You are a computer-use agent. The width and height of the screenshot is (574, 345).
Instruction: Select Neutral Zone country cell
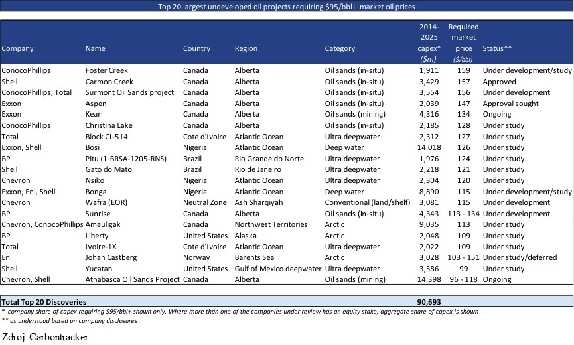(205, 202)
